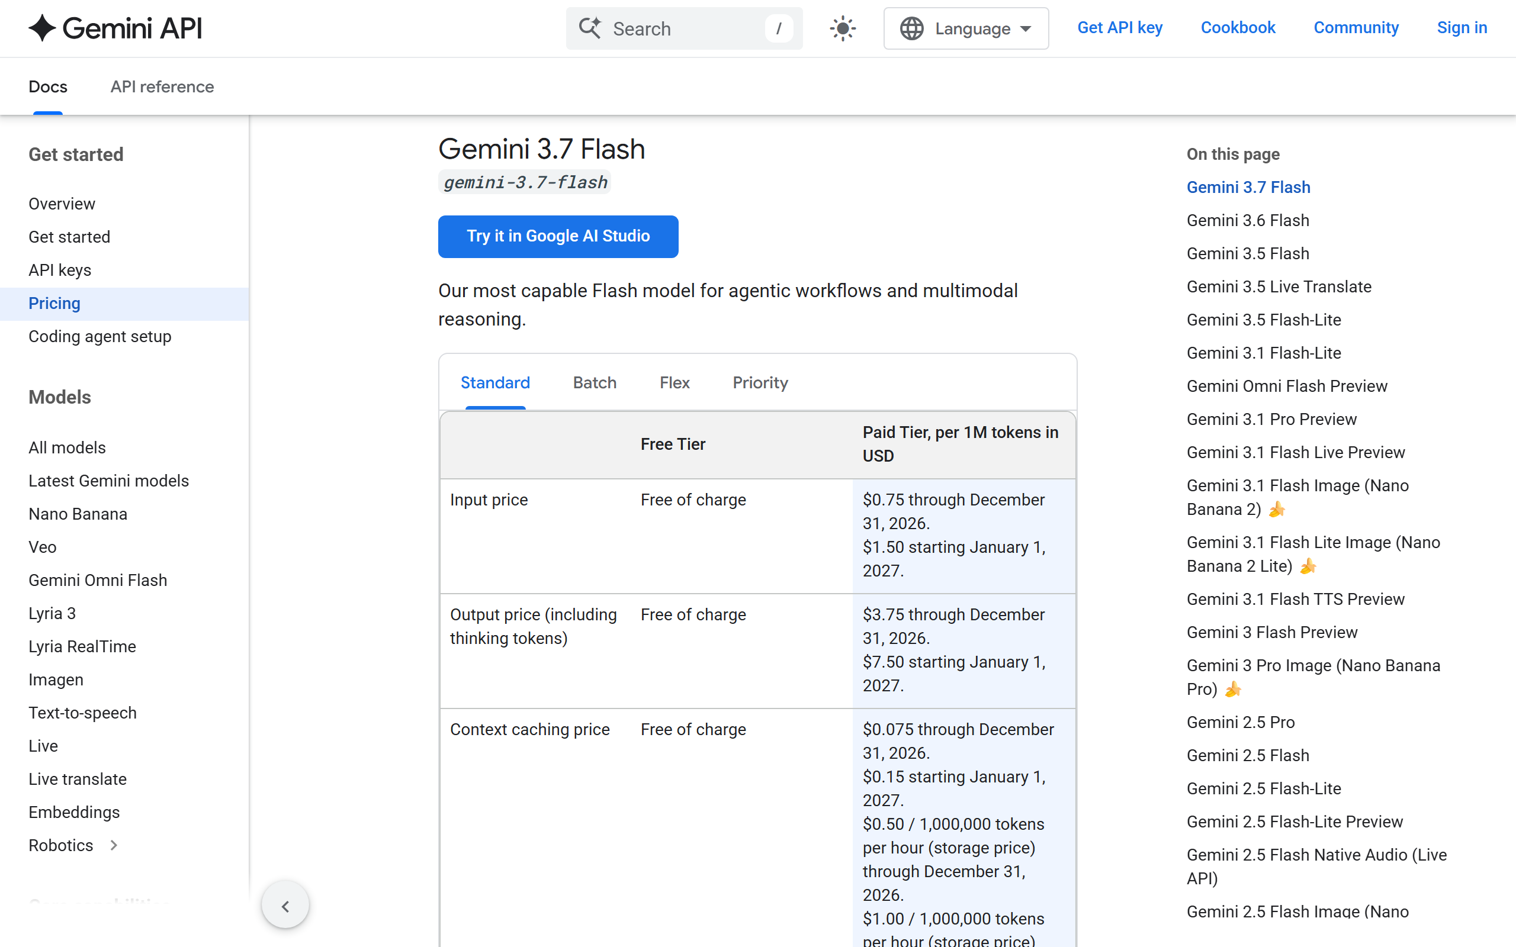Jump to Gemini 3.1 Flash Lite Image section

click(x=1313, y=555)
